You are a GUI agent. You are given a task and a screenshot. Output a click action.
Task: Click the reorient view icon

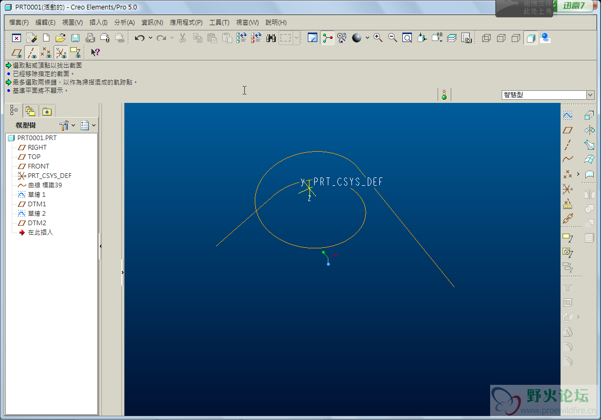click(x=422, y=38)
